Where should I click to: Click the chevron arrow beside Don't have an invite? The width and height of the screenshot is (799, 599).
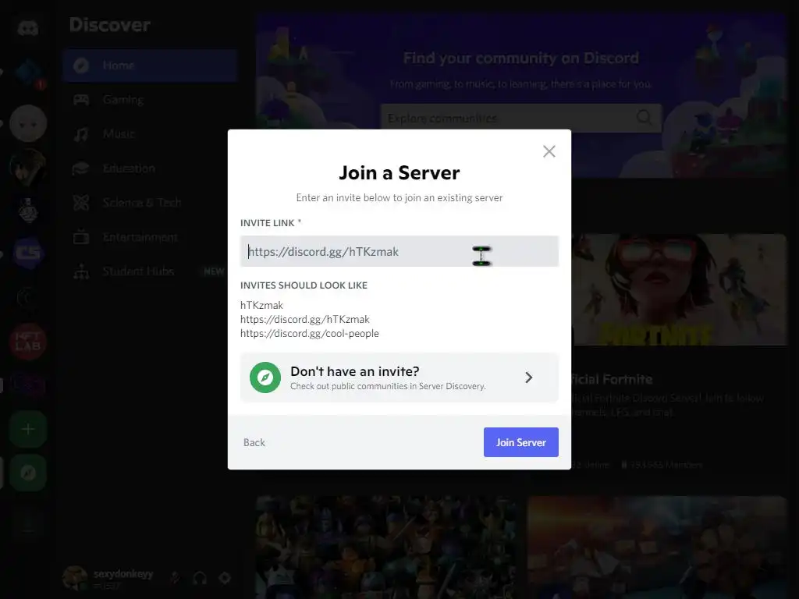528,377
